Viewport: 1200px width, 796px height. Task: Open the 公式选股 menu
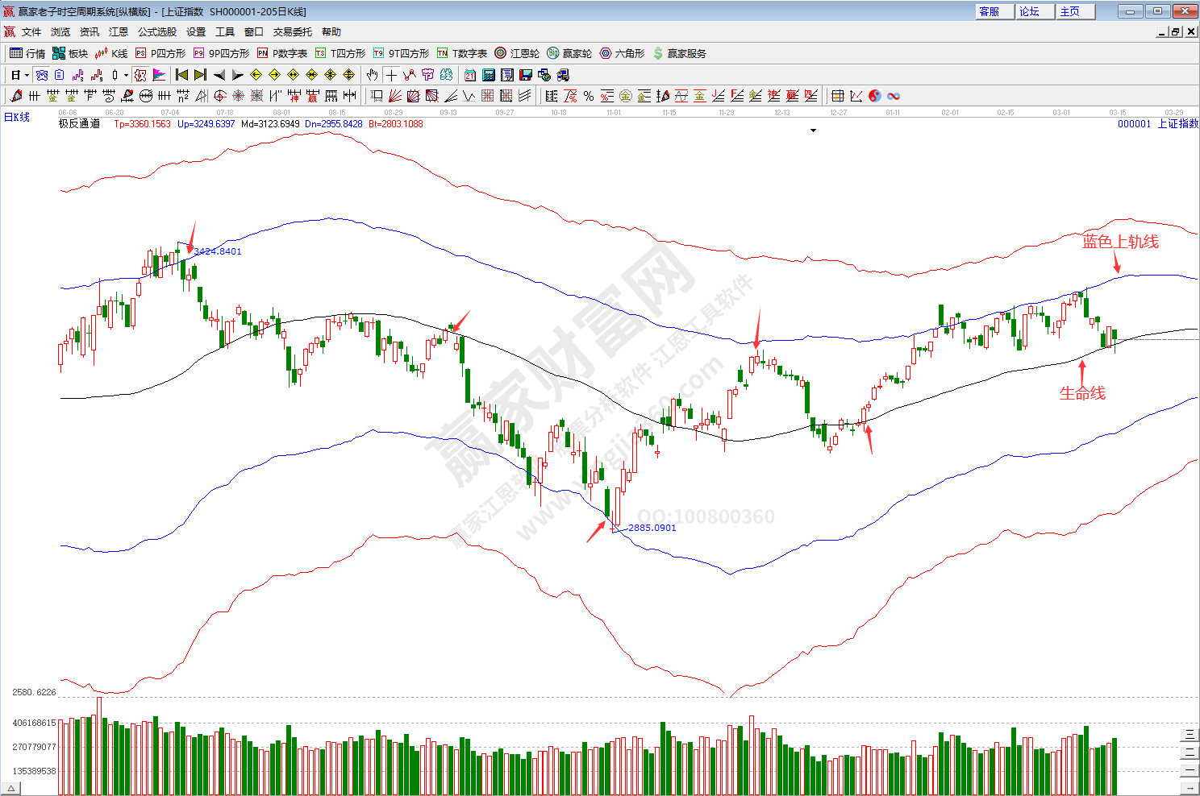pos(156,32)
